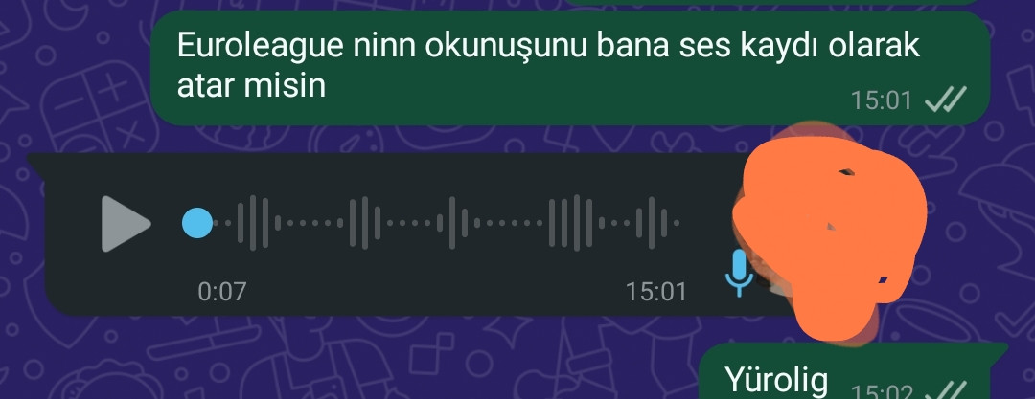The height and width of the screenshot is (399, 1035).
Task: Play the 0:07 voice message
Action: point(126,224)
